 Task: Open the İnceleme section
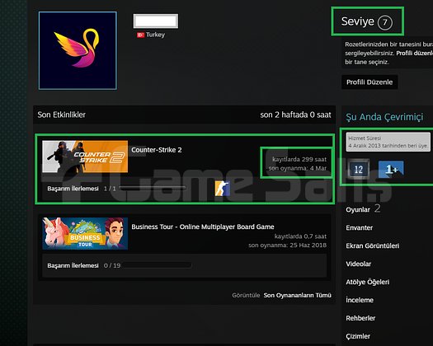pyautogui.click(x=360, y=300)
